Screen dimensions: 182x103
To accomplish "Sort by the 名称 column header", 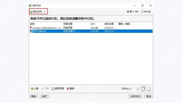I will (32, 24).
